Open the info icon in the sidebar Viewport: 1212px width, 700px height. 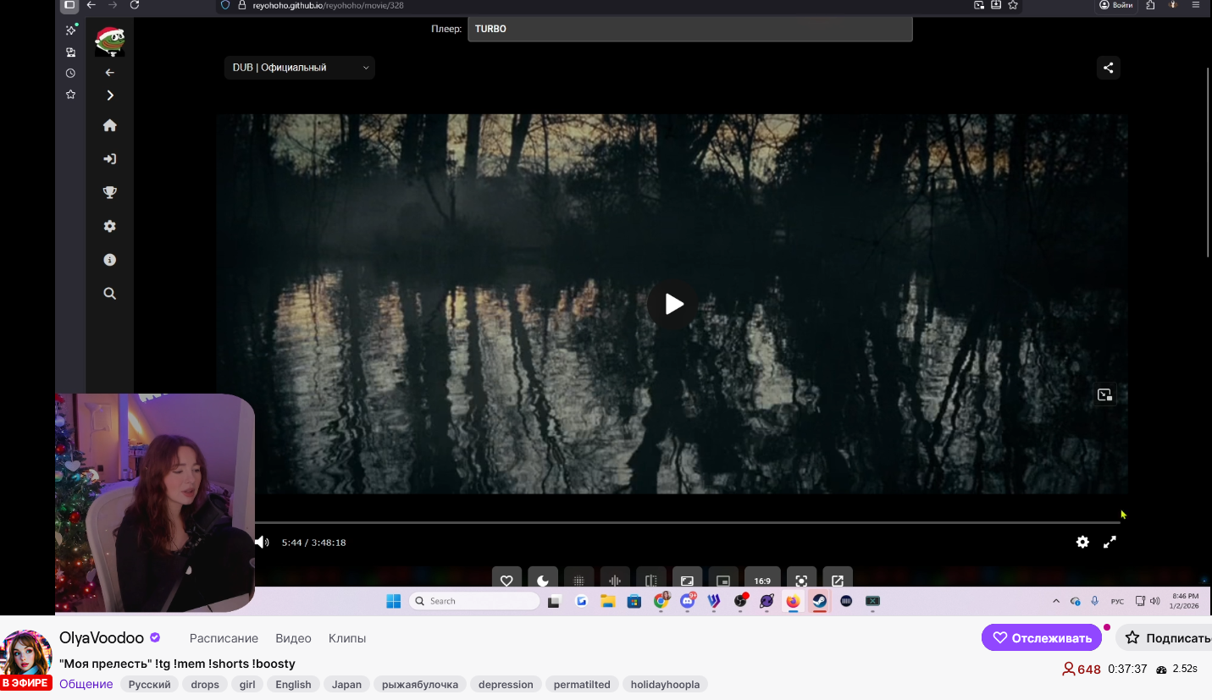[x=109, y=260]
